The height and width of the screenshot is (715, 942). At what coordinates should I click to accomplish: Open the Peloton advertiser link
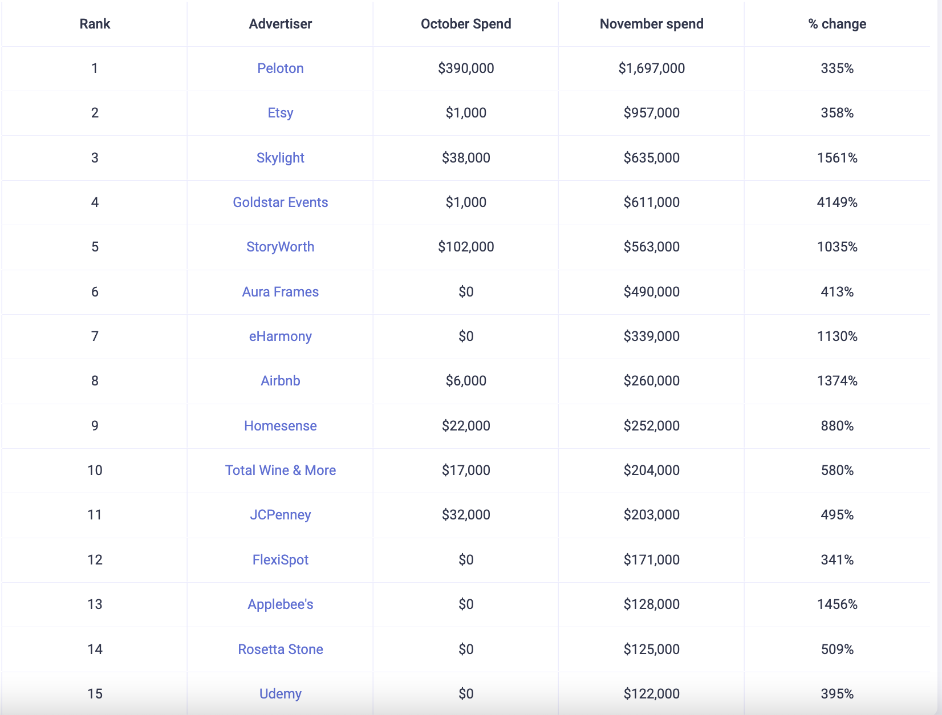pos(281,68)
